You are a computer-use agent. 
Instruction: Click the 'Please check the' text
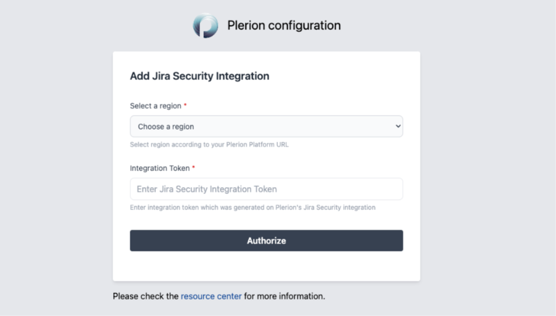tap(146, 296)
